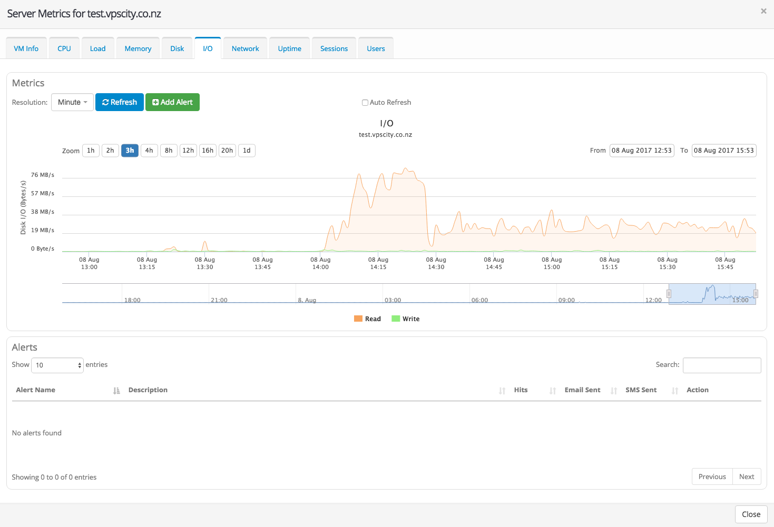774x527 pixels.
Task: Sort by Hits column arrows icon
Action: [x=552, y=391]
